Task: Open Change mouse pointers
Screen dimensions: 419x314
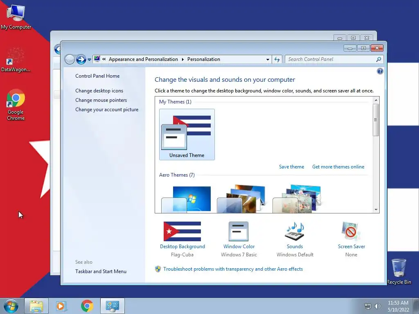Action: click(101, 100)
